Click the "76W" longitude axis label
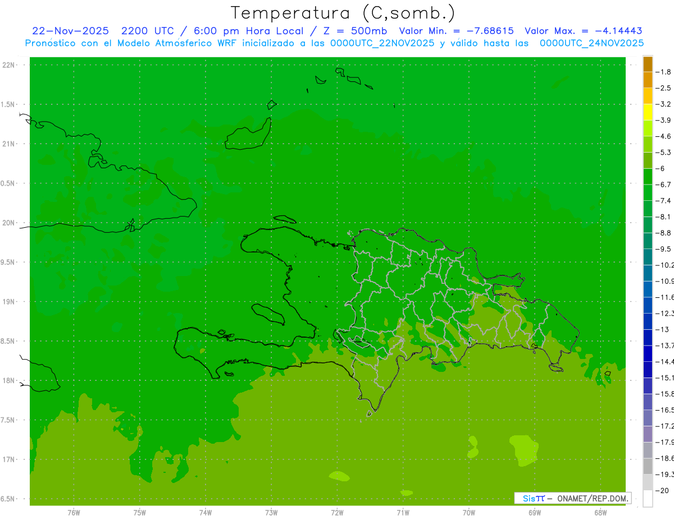Screen dimensions: 674x520 [74, 513]
